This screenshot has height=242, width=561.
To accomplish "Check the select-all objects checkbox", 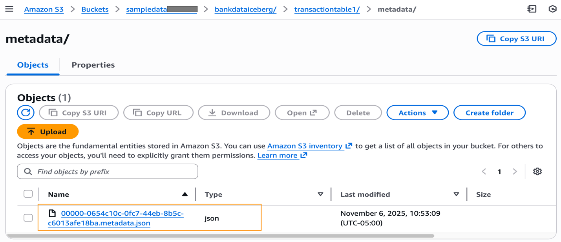I will [x=28, y=193].
